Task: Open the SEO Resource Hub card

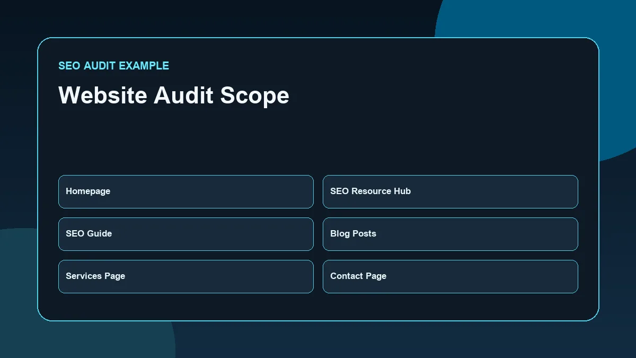Action: [x=450, y=191]
